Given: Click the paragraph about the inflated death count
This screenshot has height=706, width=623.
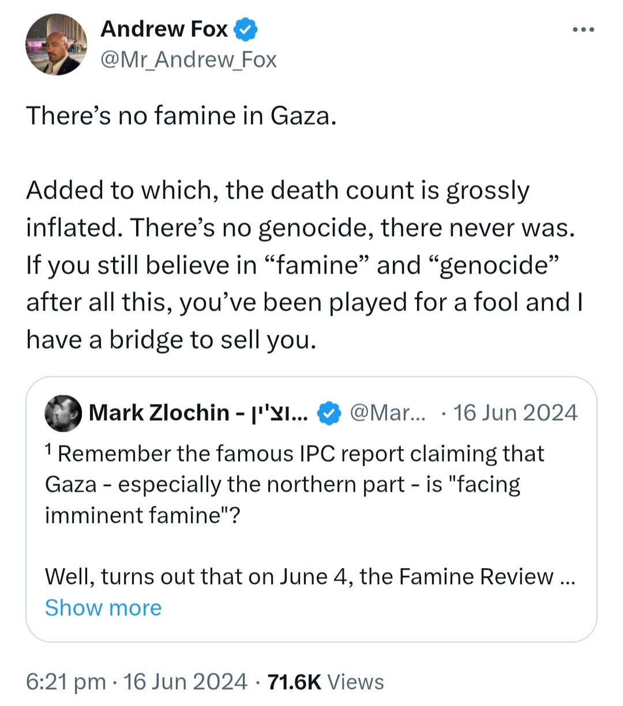Looking at the screenshot, I should pos(305,265).
